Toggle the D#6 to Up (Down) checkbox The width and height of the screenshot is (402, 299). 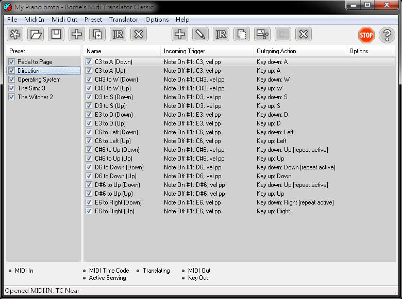(x=89, y=185)
